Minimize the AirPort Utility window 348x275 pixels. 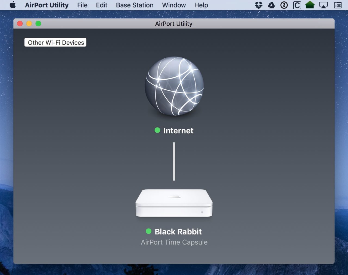(29, 24)
